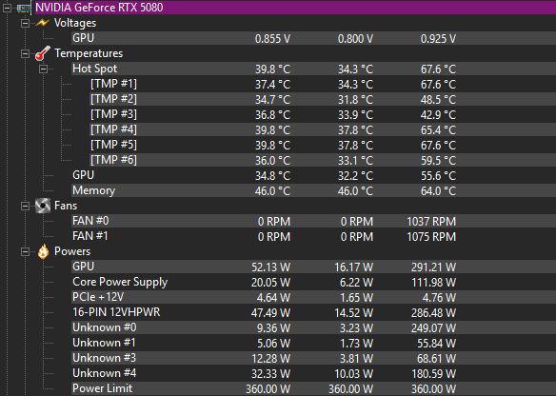Click the TMP #4 max value 65.4 °C

coord(438,130)
